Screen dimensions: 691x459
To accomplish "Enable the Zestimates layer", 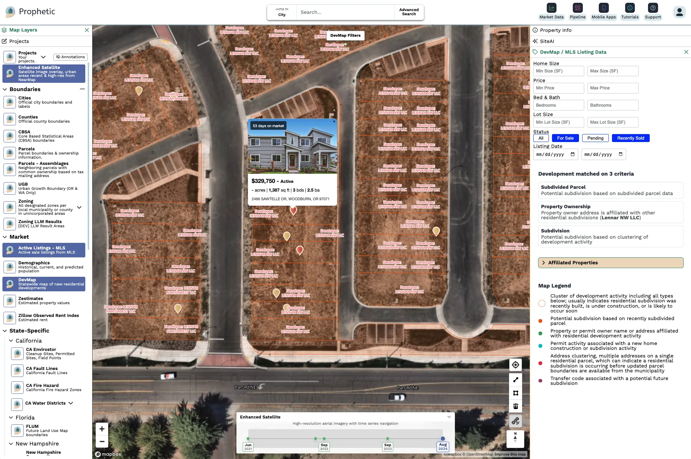I will tap(10, 300).
